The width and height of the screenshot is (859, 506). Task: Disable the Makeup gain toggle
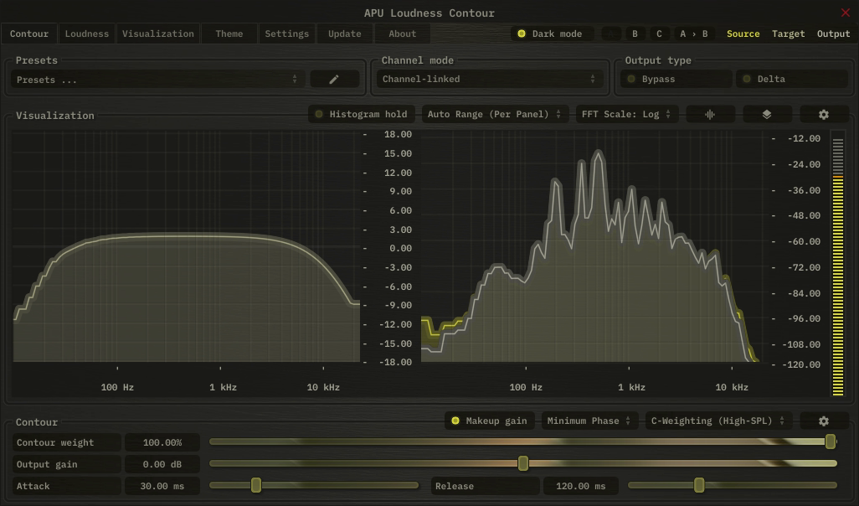(490, 421)
